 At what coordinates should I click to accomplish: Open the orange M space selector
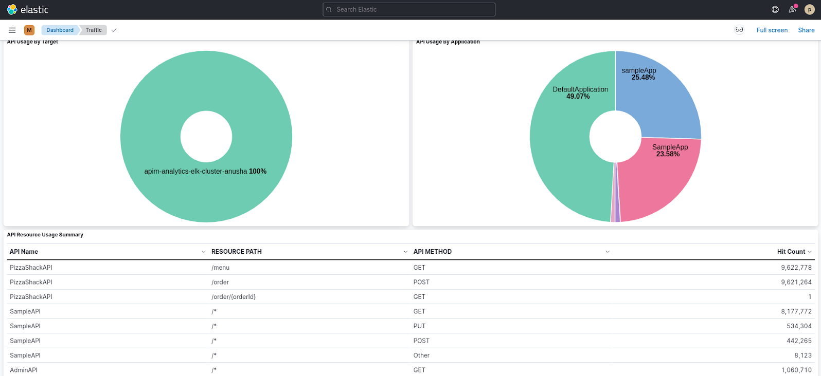click(29, 30)
